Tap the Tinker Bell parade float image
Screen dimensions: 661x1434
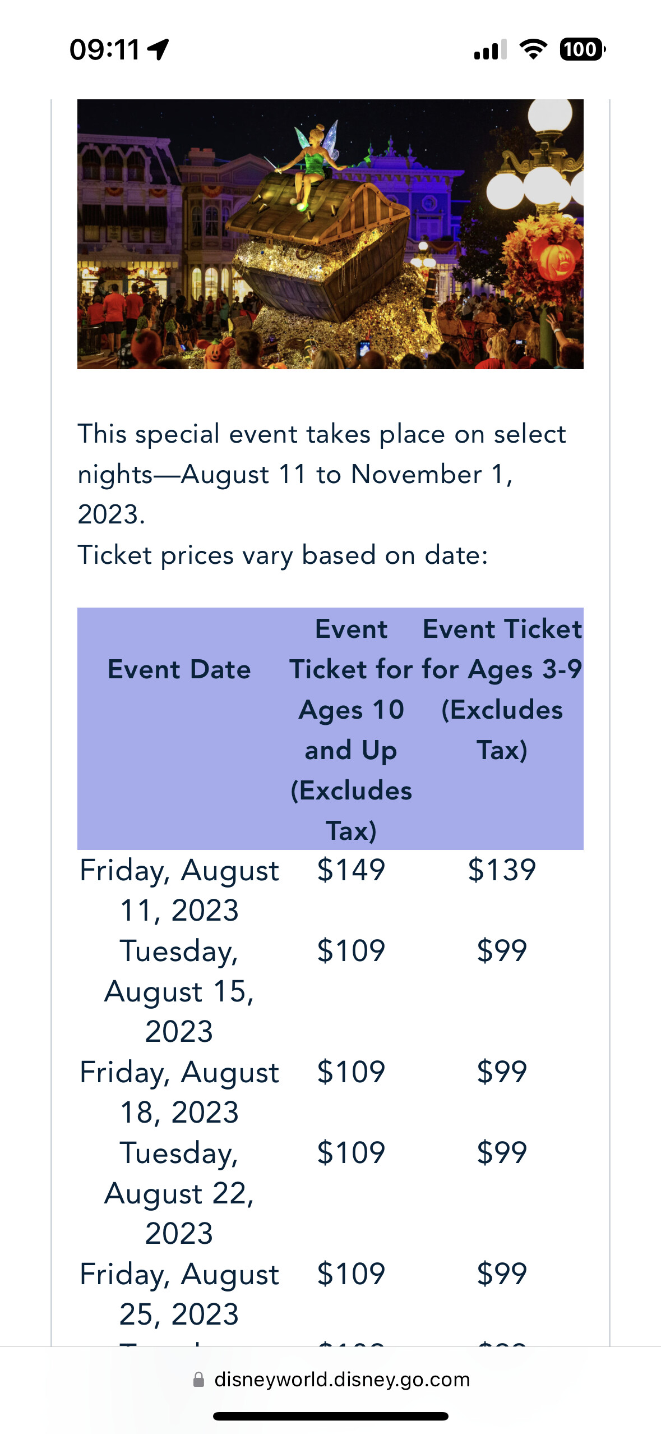330,234
